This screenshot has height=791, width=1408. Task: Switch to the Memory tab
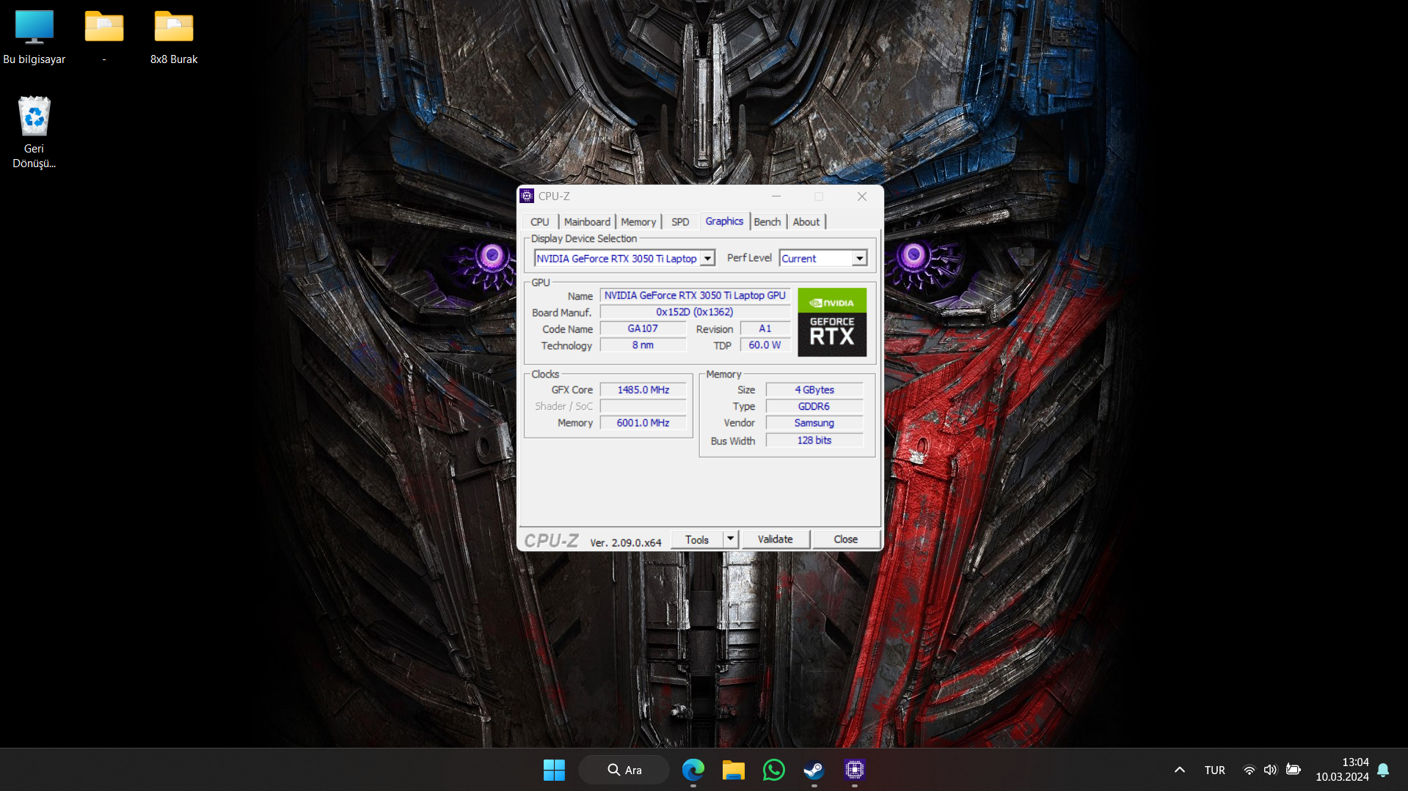638,221
